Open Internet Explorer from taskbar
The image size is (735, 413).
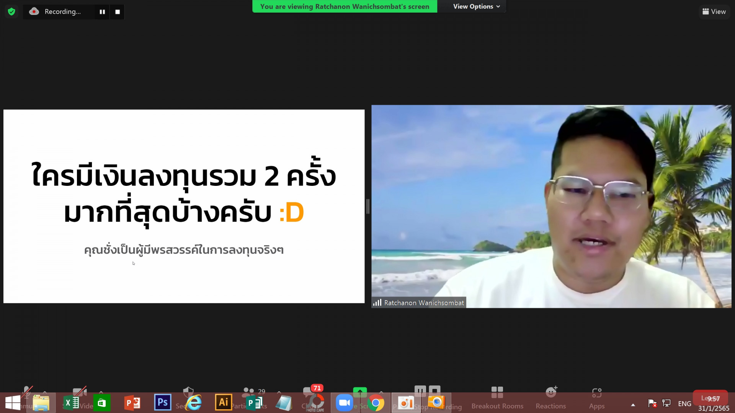[194, 403]
